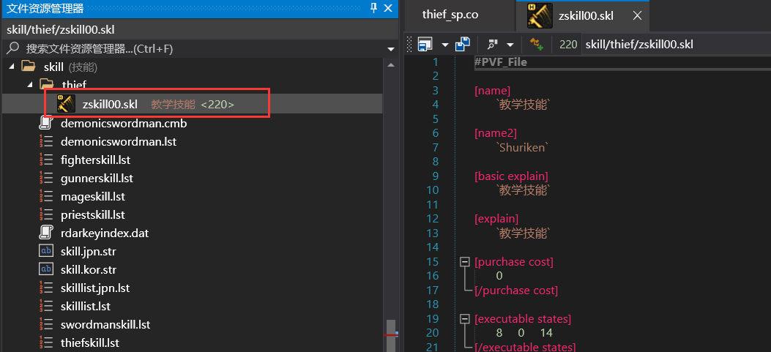771x352 pixels.
Task: Open the find tool dropdown arrow
Action: tap(510, 45)
